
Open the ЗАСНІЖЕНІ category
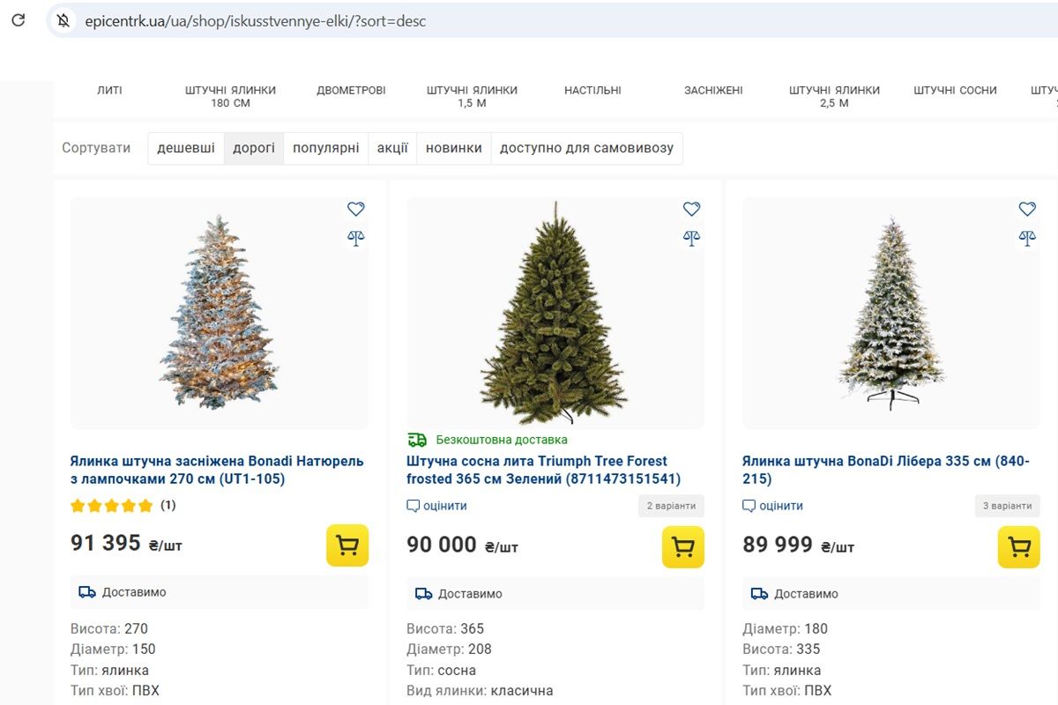(713, 90)
